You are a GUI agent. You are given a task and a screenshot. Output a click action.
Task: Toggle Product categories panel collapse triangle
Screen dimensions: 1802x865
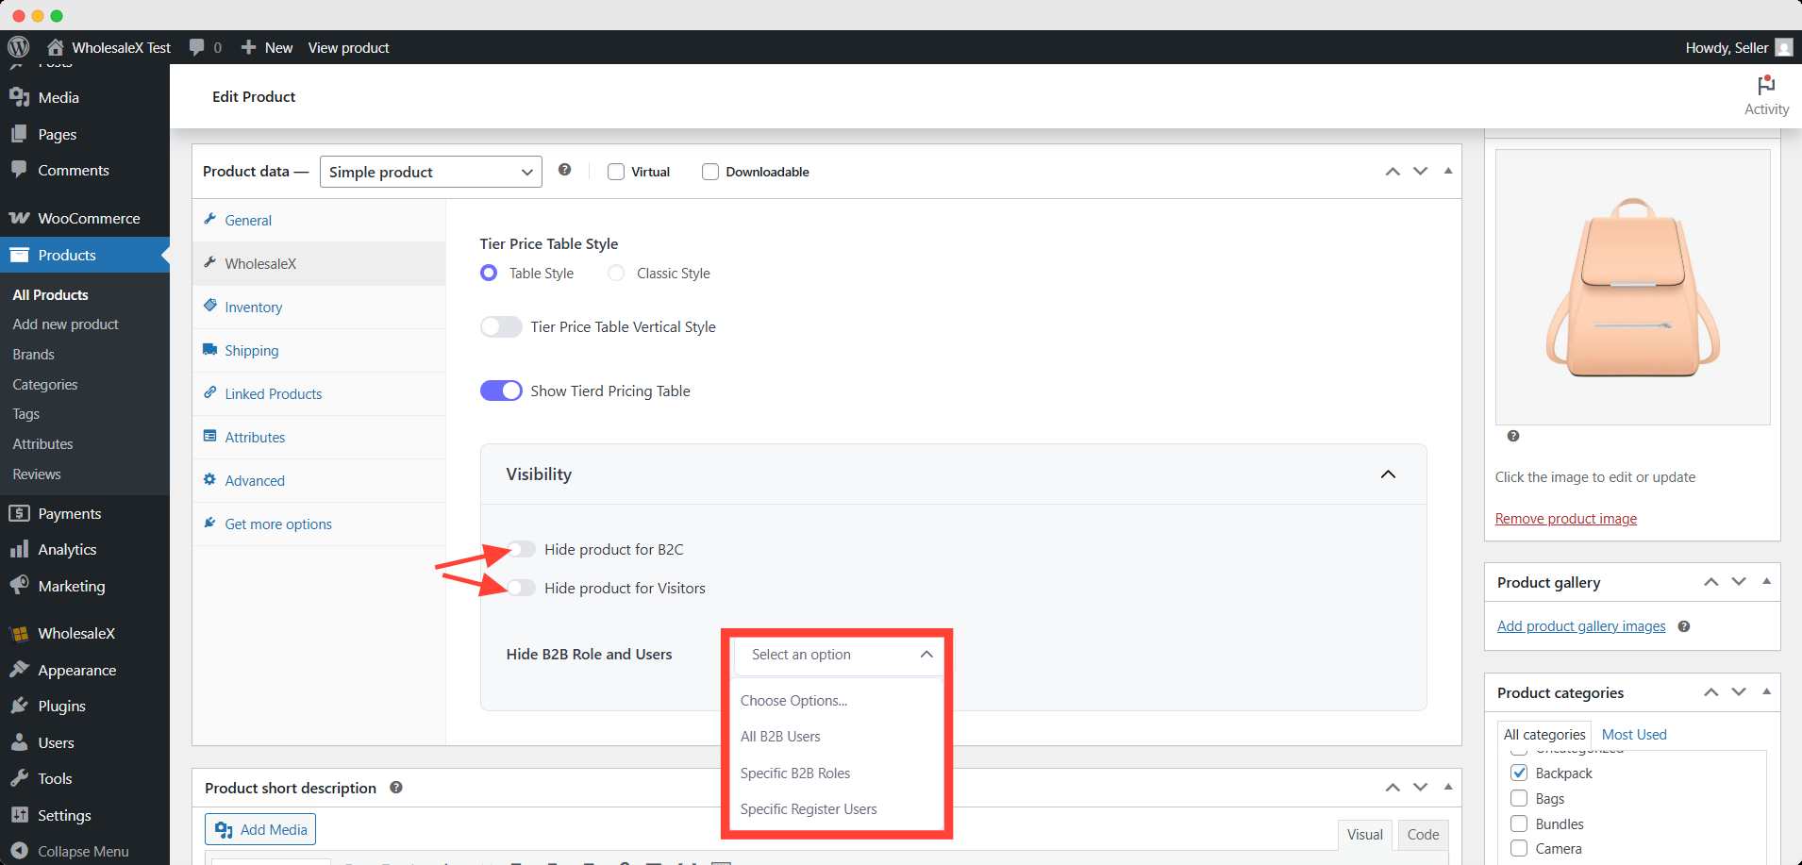[1766, 691]
